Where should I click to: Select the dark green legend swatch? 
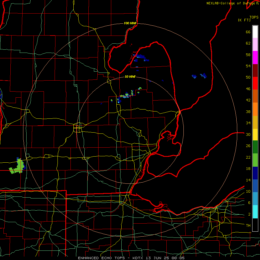pyautogui.click(x=255, y=147)
